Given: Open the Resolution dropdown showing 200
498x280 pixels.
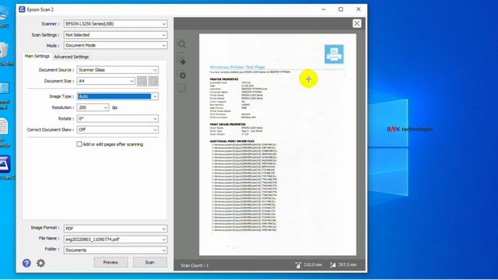Looking at the screenshot, I should click(x=93, y=107).
